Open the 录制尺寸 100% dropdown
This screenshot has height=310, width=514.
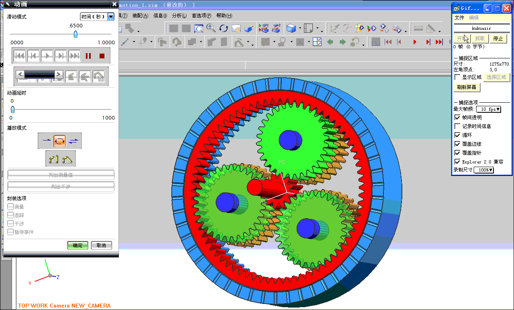(x=484, y=170)
